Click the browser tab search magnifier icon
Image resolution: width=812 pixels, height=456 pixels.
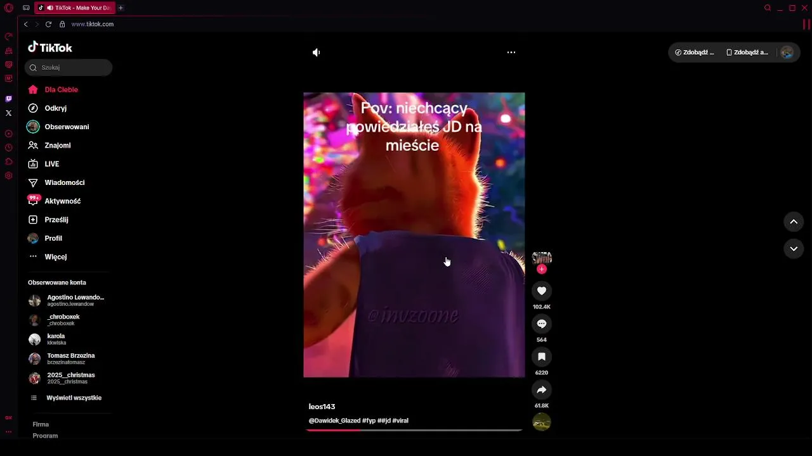(768, 8)
